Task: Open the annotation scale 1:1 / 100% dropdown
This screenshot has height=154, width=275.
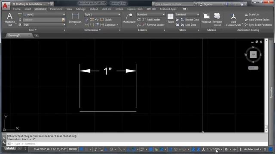Action: (x=214, y=149)
